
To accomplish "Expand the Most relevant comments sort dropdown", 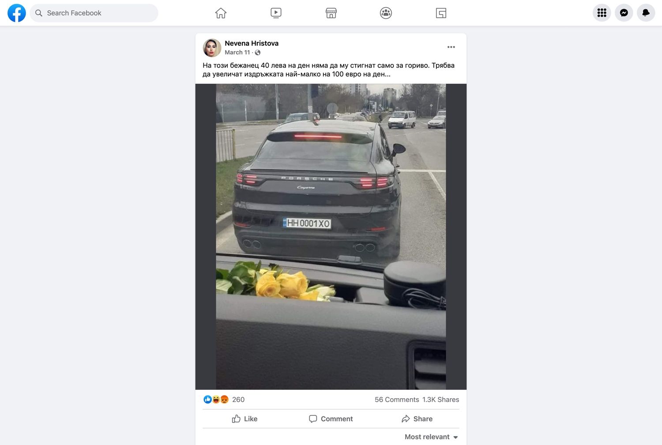I will [431, 437].
